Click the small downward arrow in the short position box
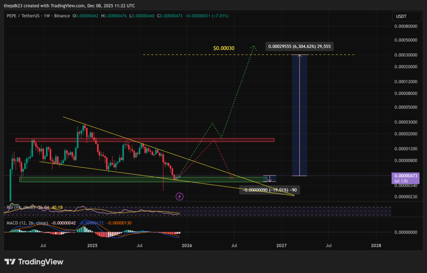427x273 pixels. tap(270, 180)
